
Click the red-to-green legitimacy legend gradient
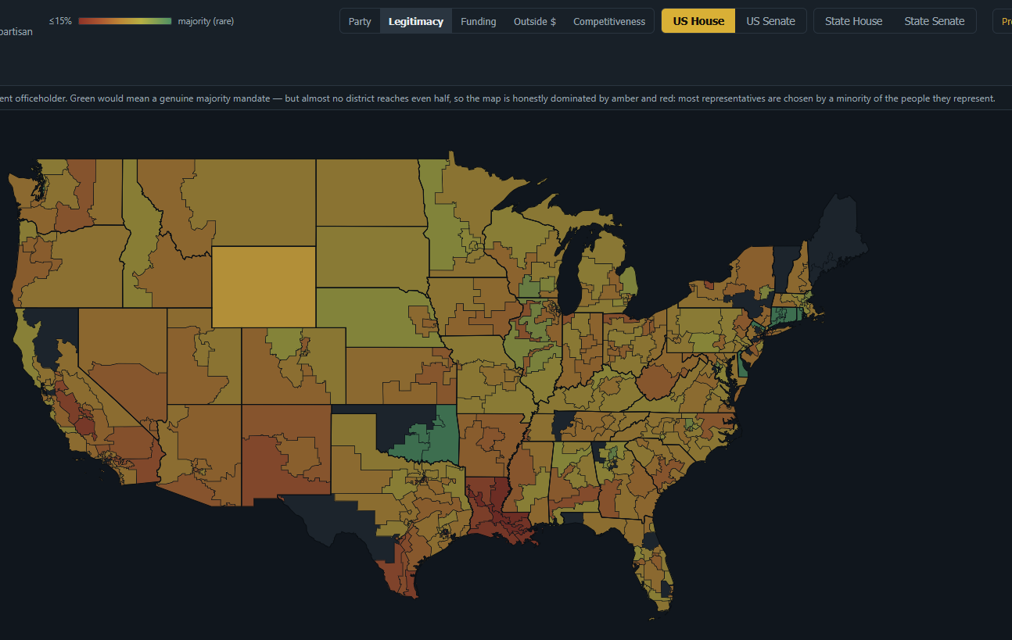pyautogui.click(x=125, y=21)
